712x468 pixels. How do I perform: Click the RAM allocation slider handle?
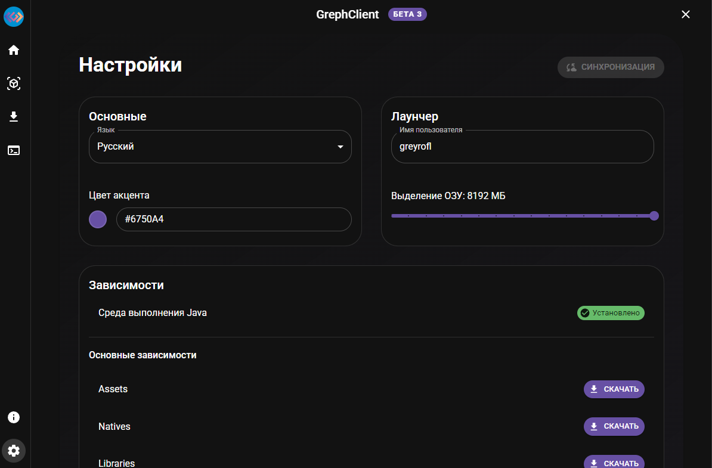click(654, 216)
